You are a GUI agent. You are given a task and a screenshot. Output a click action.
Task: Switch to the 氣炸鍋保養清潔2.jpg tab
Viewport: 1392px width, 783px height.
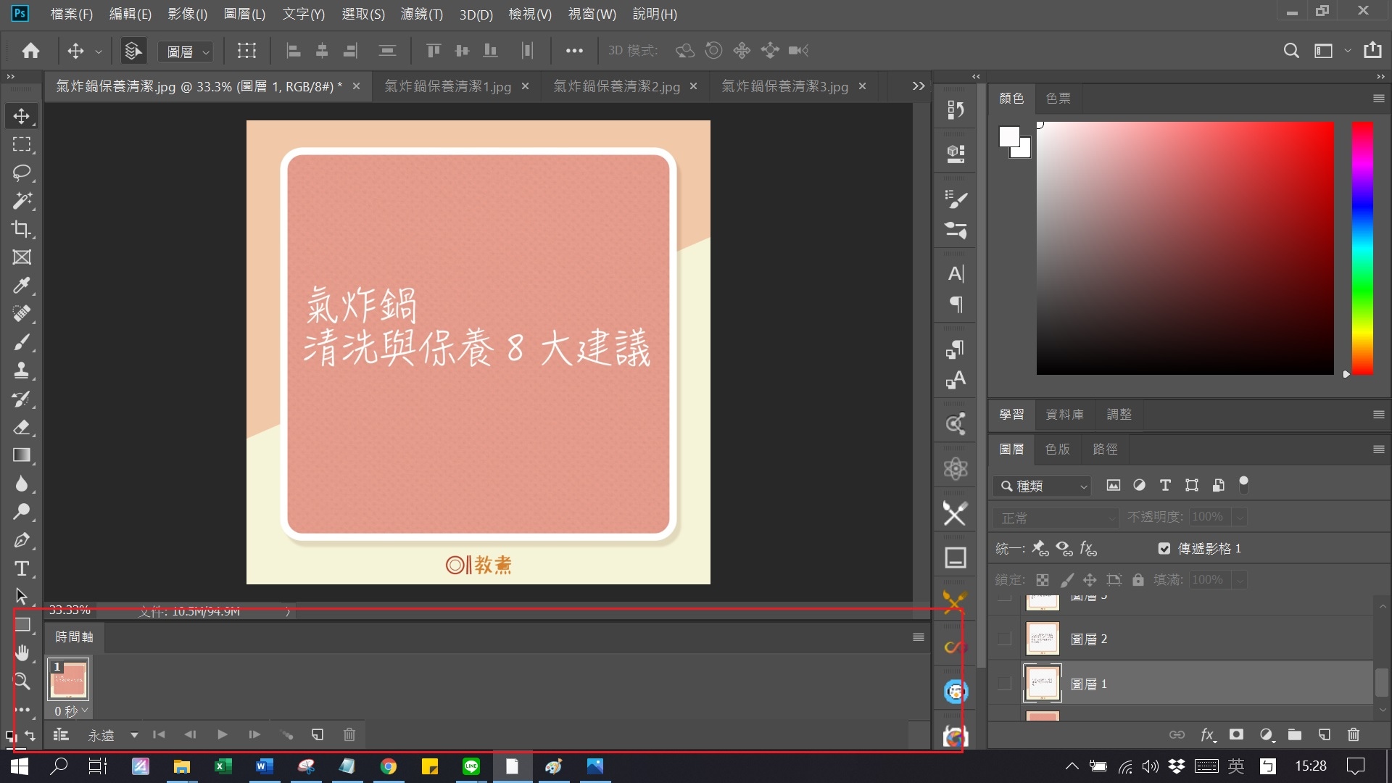[617, 86]
